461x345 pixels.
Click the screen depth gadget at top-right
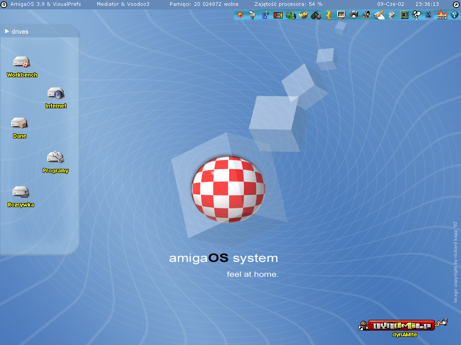tap(456, 4)
